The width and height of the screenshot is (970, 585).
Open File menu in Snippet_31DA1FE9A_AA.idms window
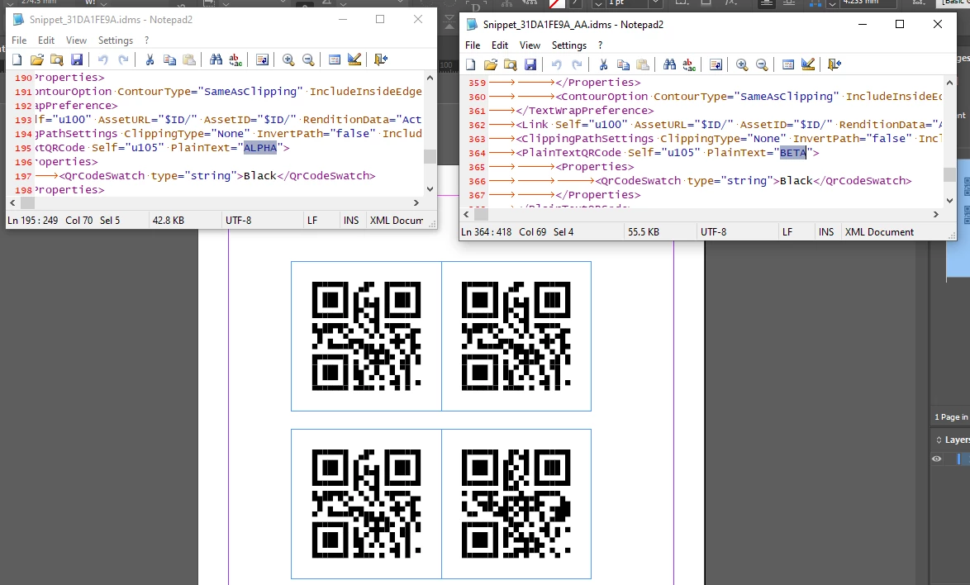point(473,45)
